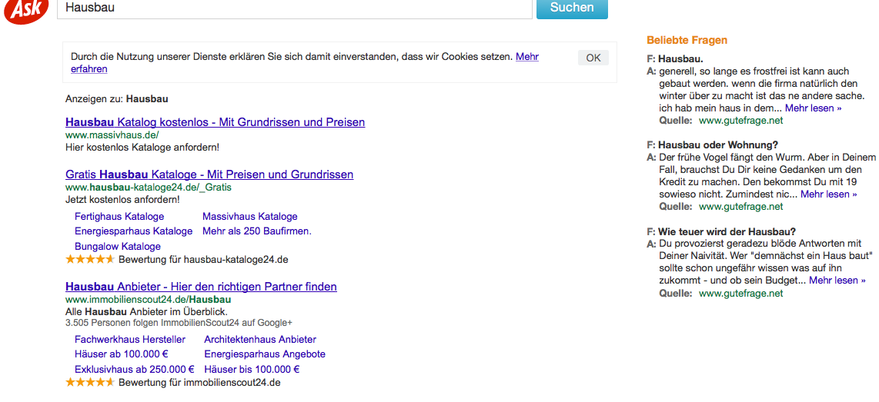Open Mehr als 250 Baufirmen sitelink
This screenshot has height=402, width=879.
(x=257, y=231)
